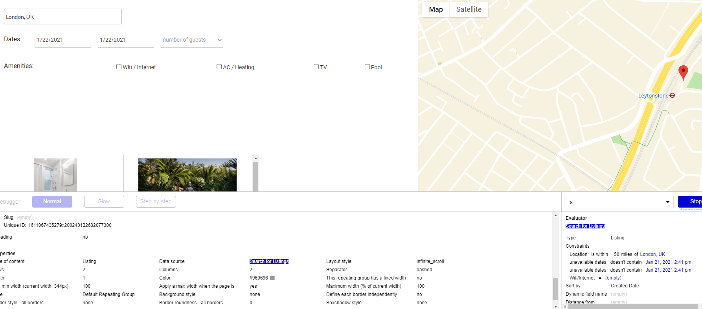Open the number of guests dropdown
This screenshot has height=309, width=702.
pos(192,40)
